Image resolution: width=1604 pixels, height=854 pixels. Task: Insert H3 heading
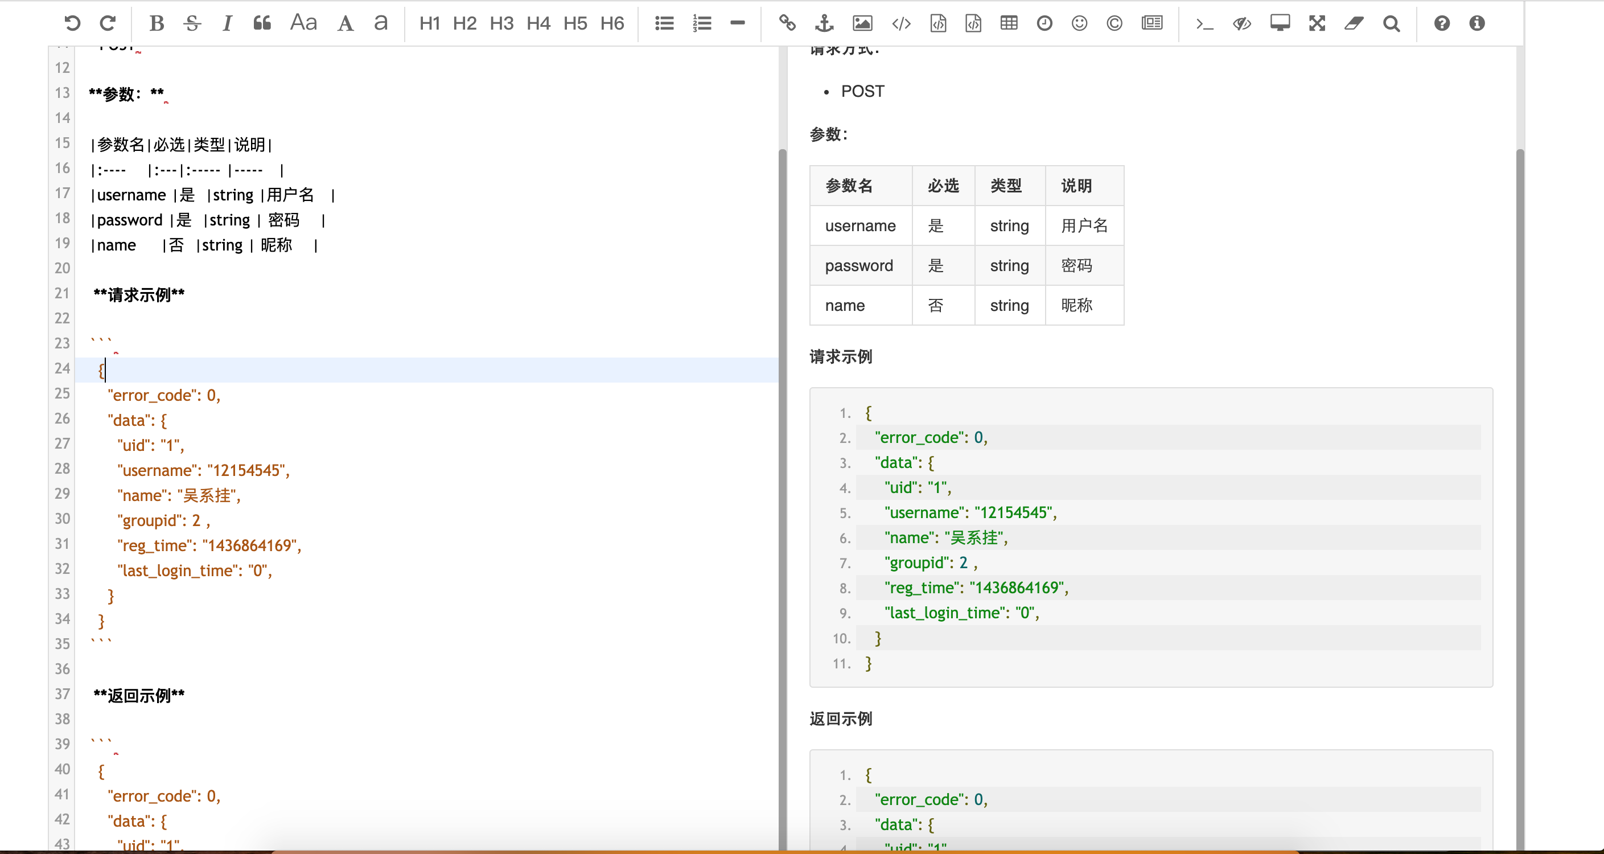pos(501,24)
